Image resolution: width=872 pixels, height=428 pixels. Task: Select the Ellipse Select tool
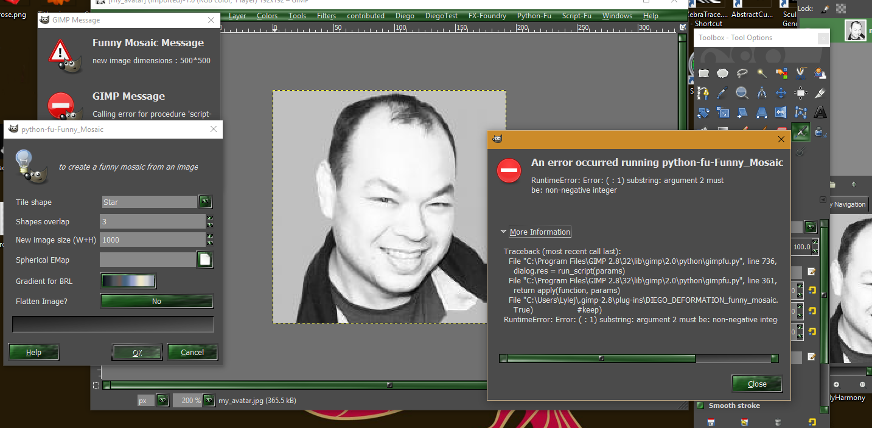tap(722, 74)
